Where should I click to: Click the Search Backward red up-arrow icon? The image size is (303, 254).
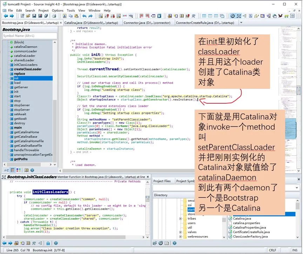coord(107,16)
